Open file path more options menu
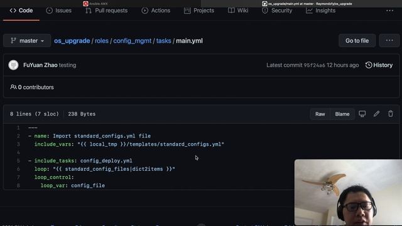This screenshot has width=402, height=226. [389, 41]
